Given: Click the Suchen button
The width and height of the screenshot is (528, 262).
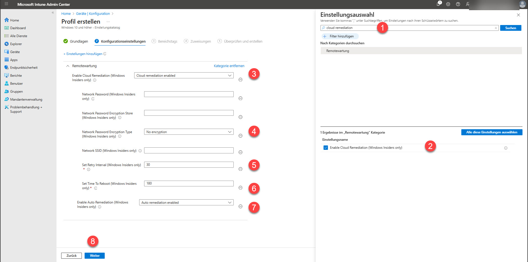Looking at the screenshot, I should pos(511,28).
